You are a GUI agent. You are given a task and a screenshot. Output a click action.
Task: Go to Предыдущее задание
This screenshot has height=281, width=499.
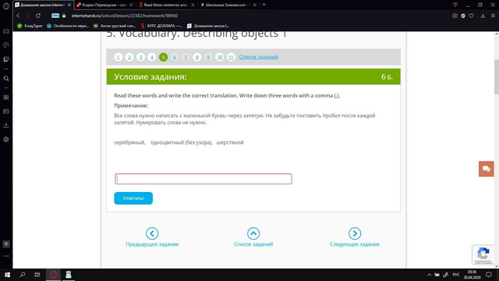click(x=152, y=237)
